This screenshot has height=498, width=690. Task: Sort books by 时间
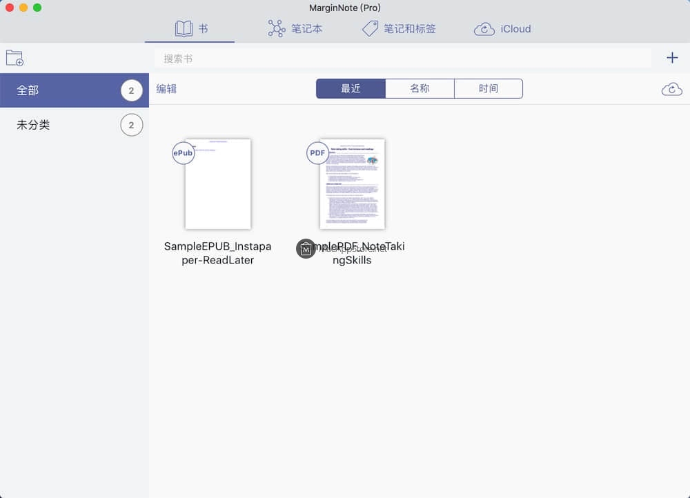488,89
